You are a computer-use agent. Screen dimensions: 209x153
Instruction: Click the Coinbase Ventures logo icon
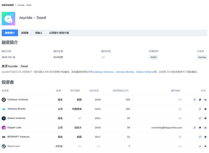(4, 100)
